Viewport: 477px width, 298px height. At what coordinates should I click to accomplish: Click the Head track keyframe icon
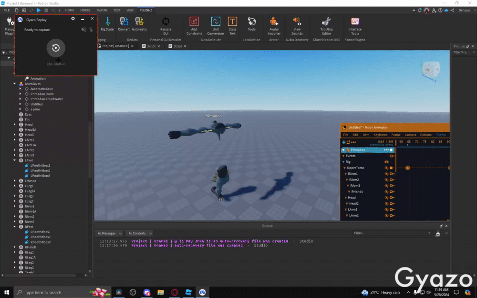392,198
